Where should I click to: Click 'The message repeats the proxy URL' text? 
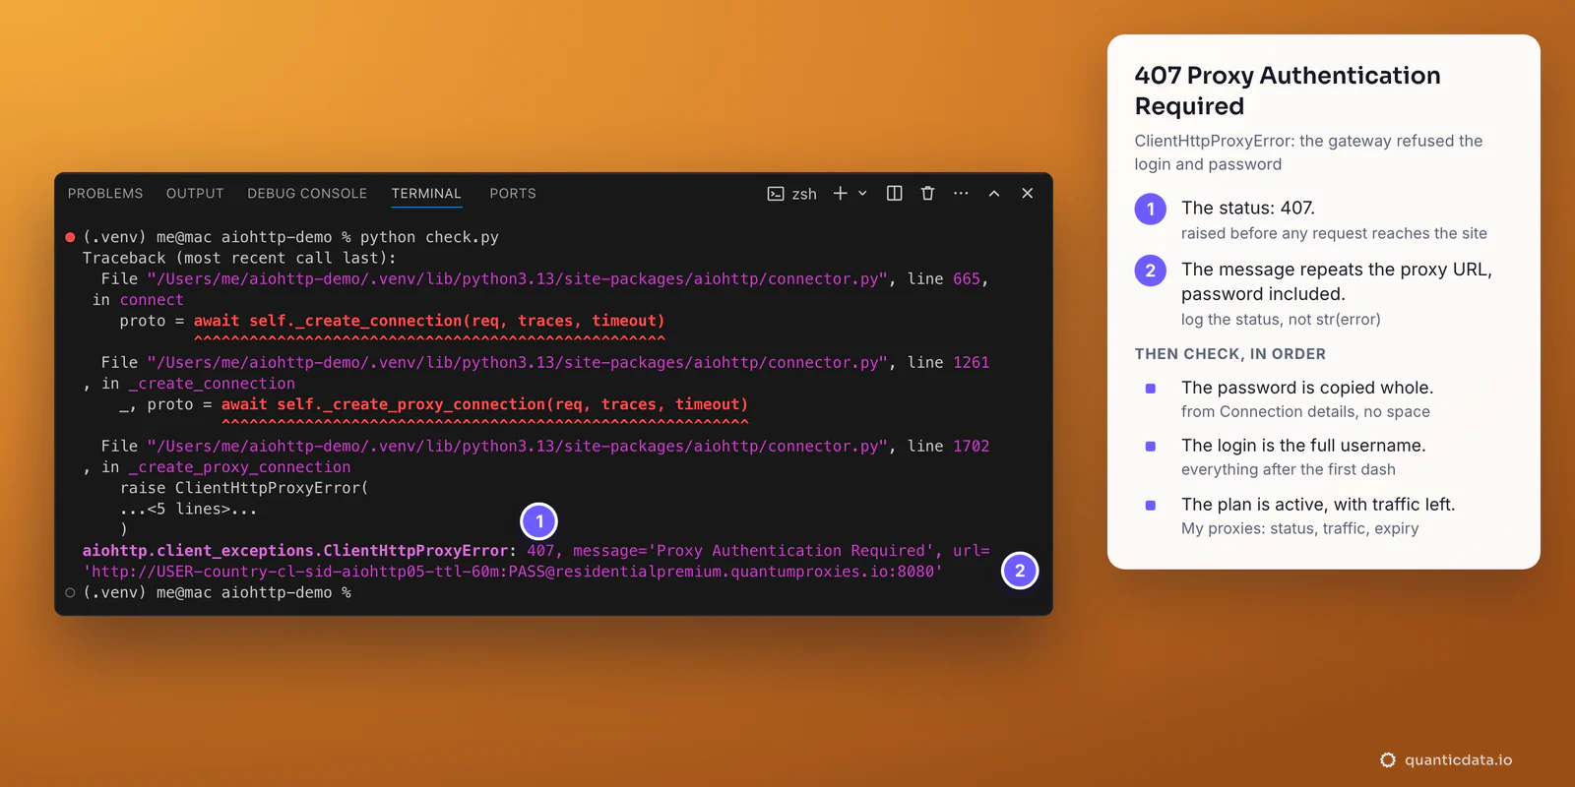1336,270
